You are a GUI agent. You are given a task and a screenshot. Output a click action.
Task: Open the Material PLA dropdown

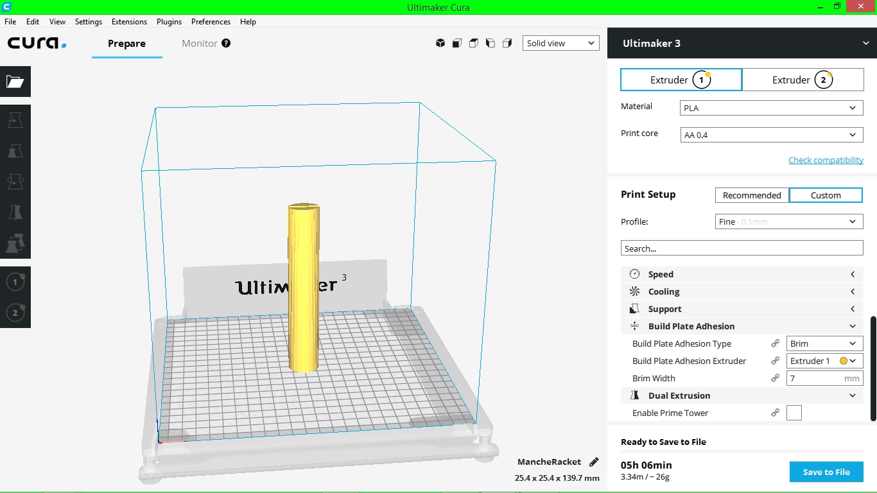pyautogui.click(x=771, y=108)
